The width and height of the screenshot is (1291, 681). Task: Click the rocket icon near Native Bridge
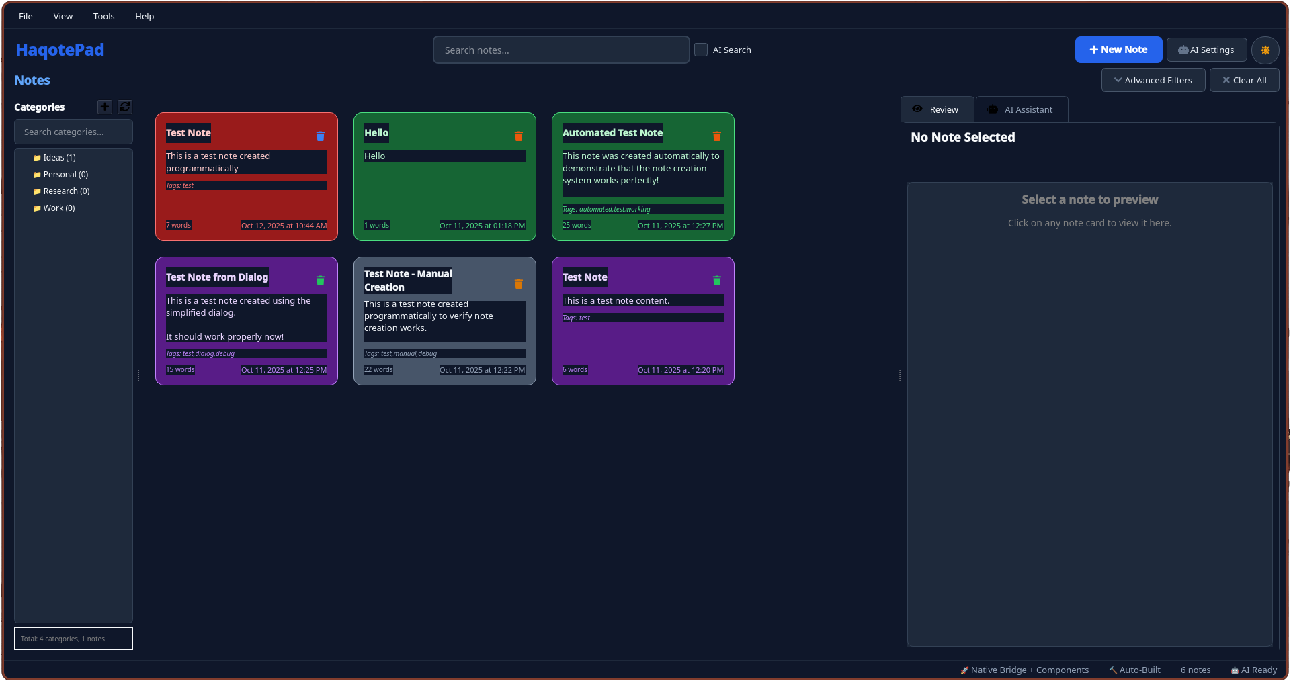965,670
